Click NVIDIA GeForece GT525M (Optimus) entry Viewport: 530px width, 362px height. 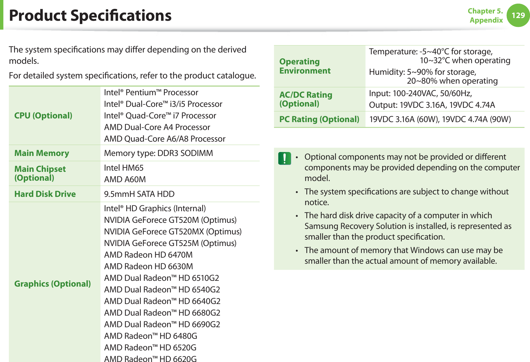tap(170, 243)
